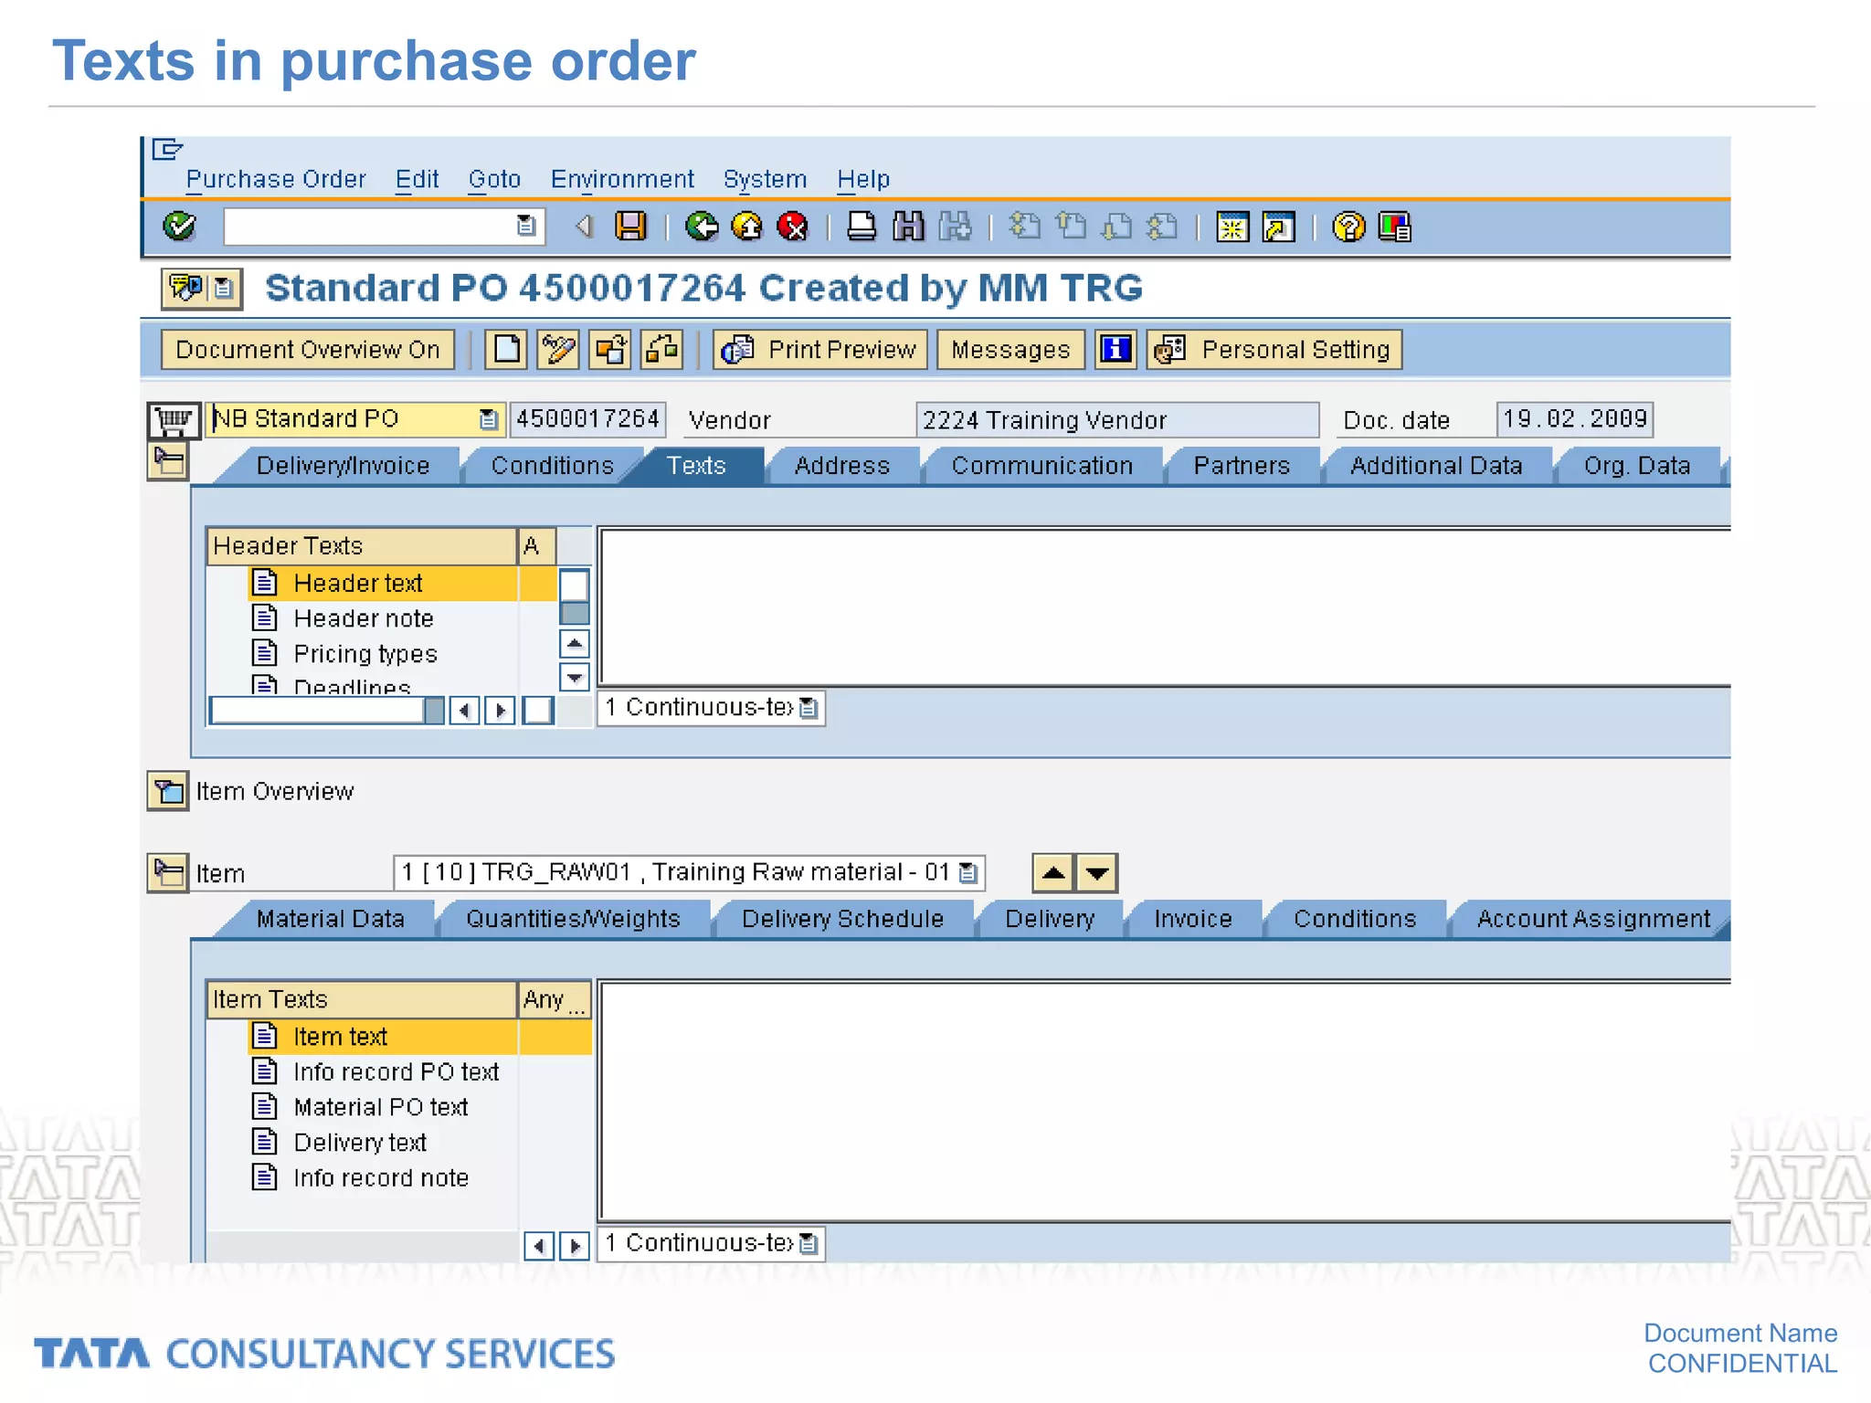Open the Edit menu
The height and width of the screenshot is (1403, 1871).
(x=417, y=179)
